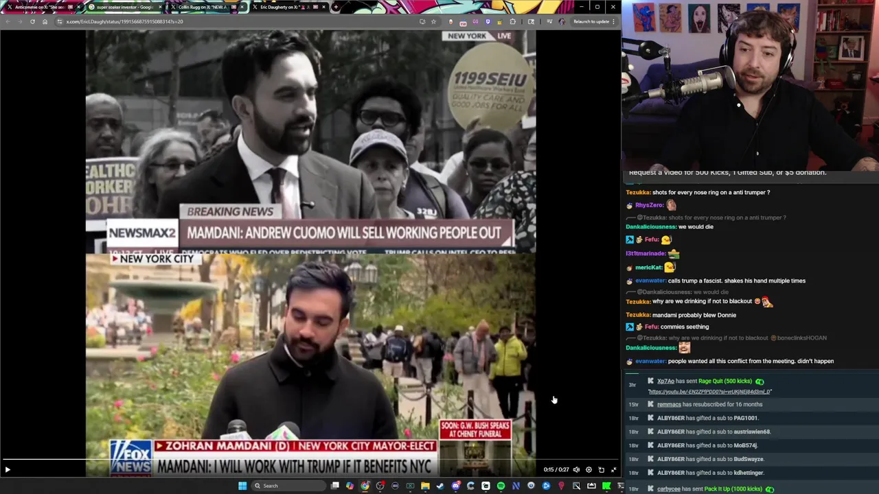Click the taskbar Search box
Screen dimensions: 879x494
[288, 486]
